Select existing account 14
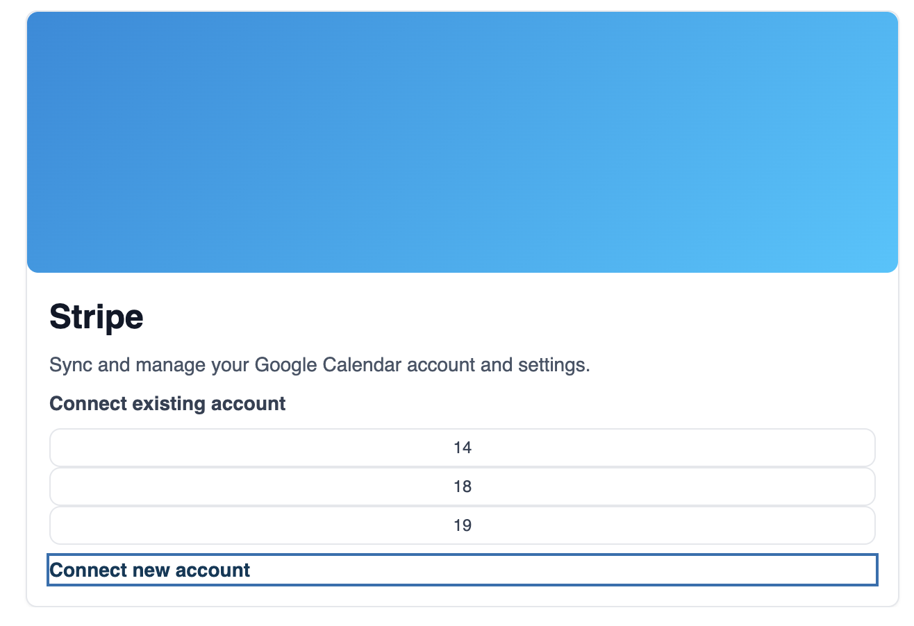This screenshot has width=914, height=626. (x=462, y=448)
